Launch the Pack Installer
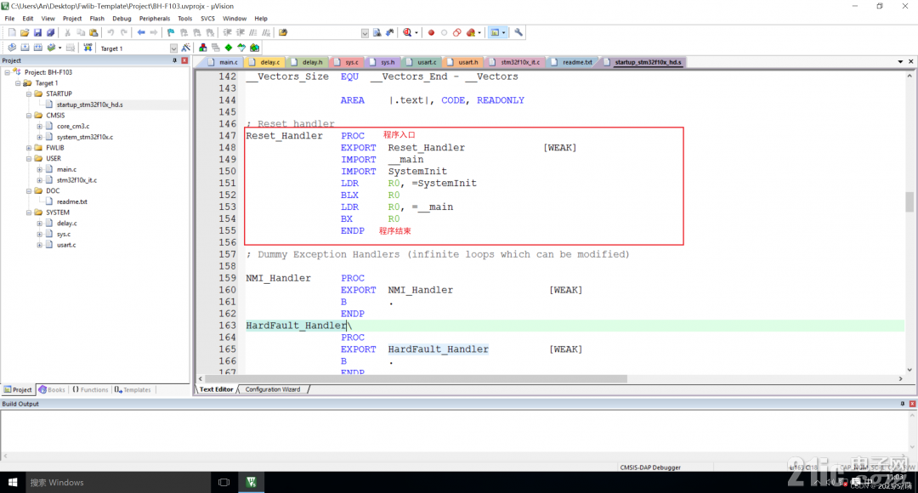Screen dimensions: 918x493 pos(254,48)
